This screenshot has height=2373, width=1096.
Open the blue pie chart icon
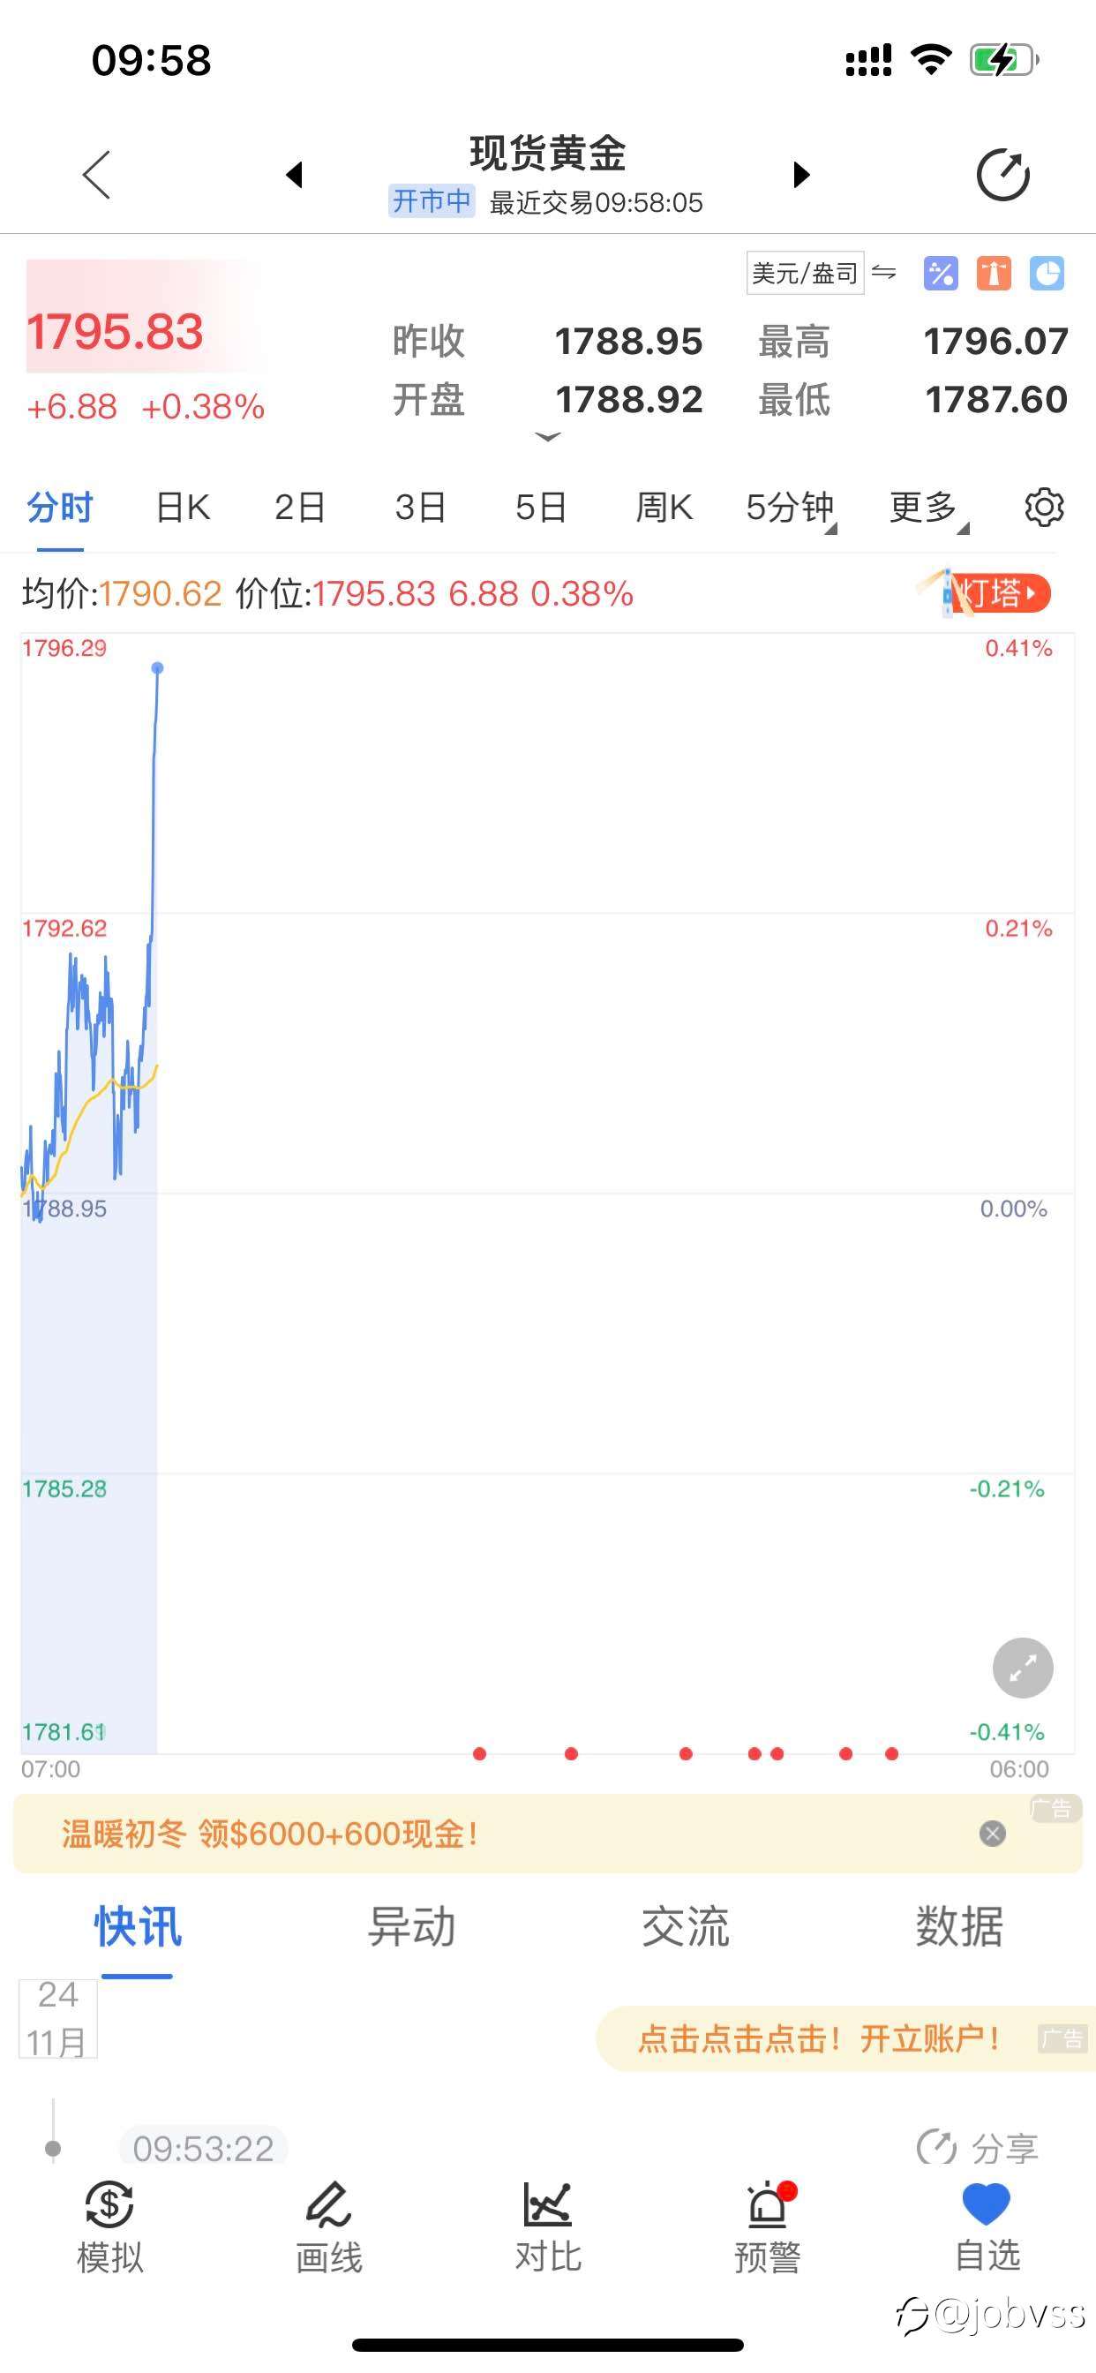point(1047,273)
